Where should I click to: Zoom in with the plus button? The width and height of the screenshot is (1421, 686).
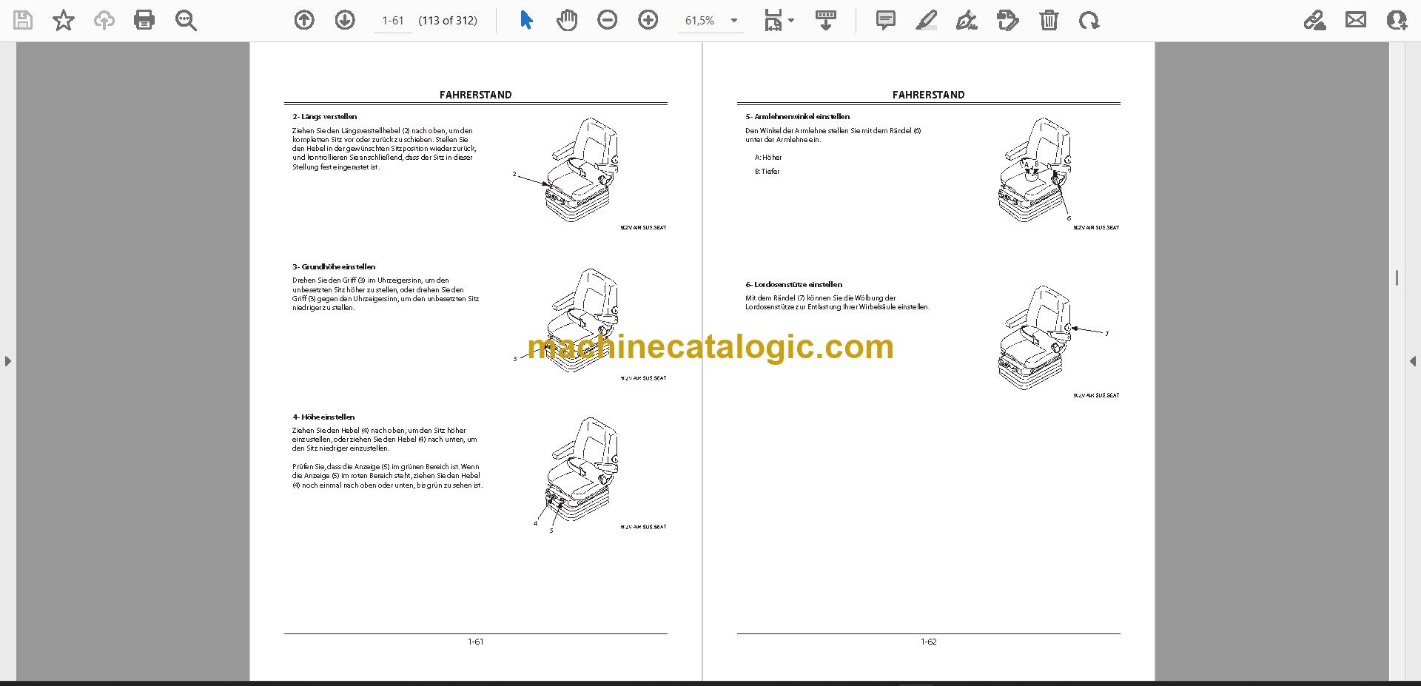648,20
